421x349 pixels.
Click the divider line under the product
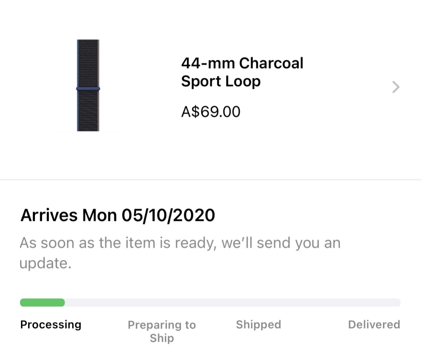click(210, 180)
